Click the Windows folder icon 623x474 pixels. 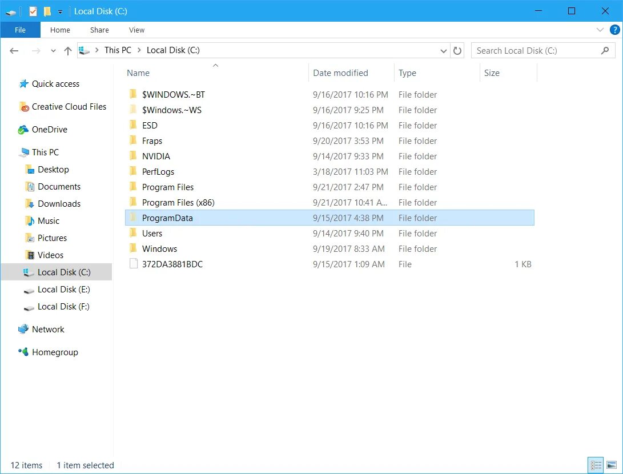(x=133, y=249)
